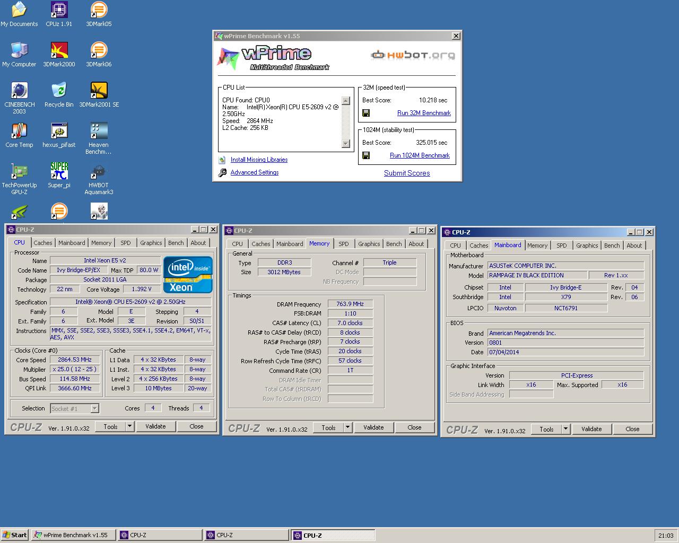Launch hexus_pifast desktop shortcut
This screenshot has height=543, width=679.
click(x=59, y=135)
